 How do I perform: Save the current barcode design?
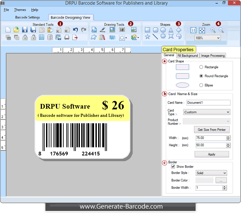pyautogui.click(x=25, y=30)
